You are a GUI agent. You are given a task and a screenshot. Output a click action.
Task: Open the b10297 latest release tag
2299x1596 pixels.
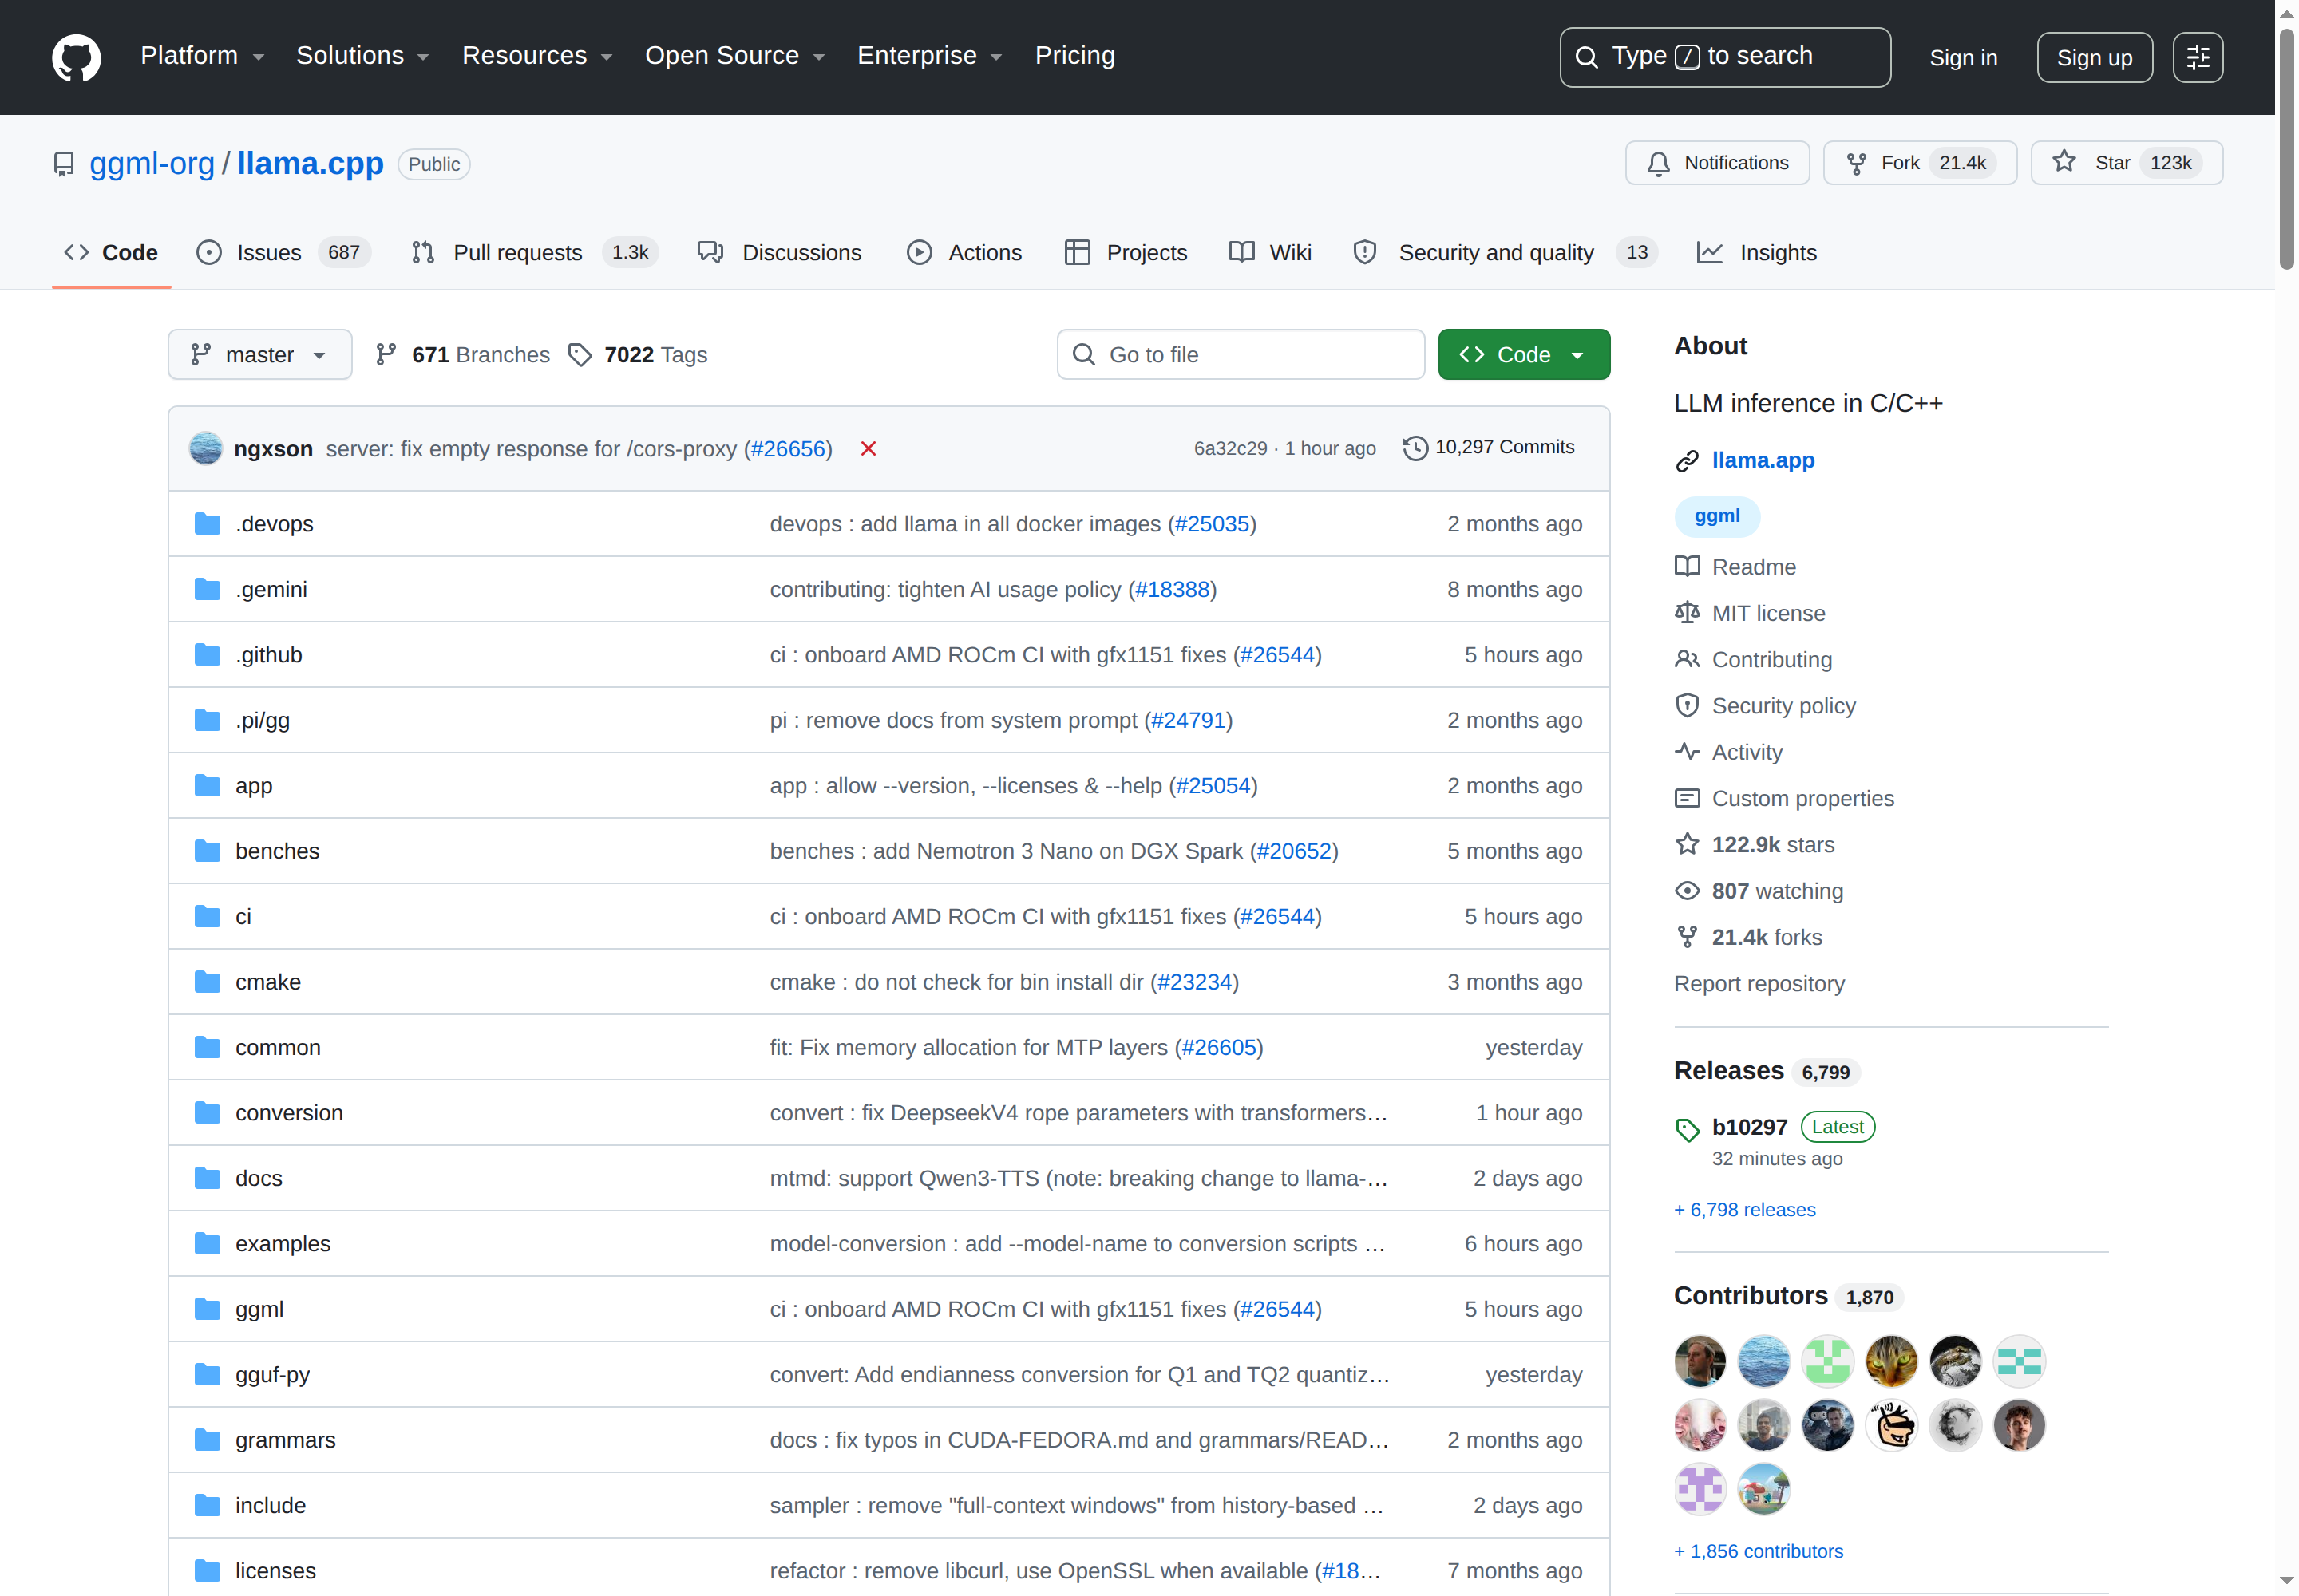[x=1749, y=1127]
